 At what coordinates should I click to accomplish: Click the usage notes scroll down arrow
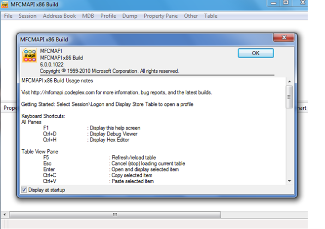coord(289,181)
